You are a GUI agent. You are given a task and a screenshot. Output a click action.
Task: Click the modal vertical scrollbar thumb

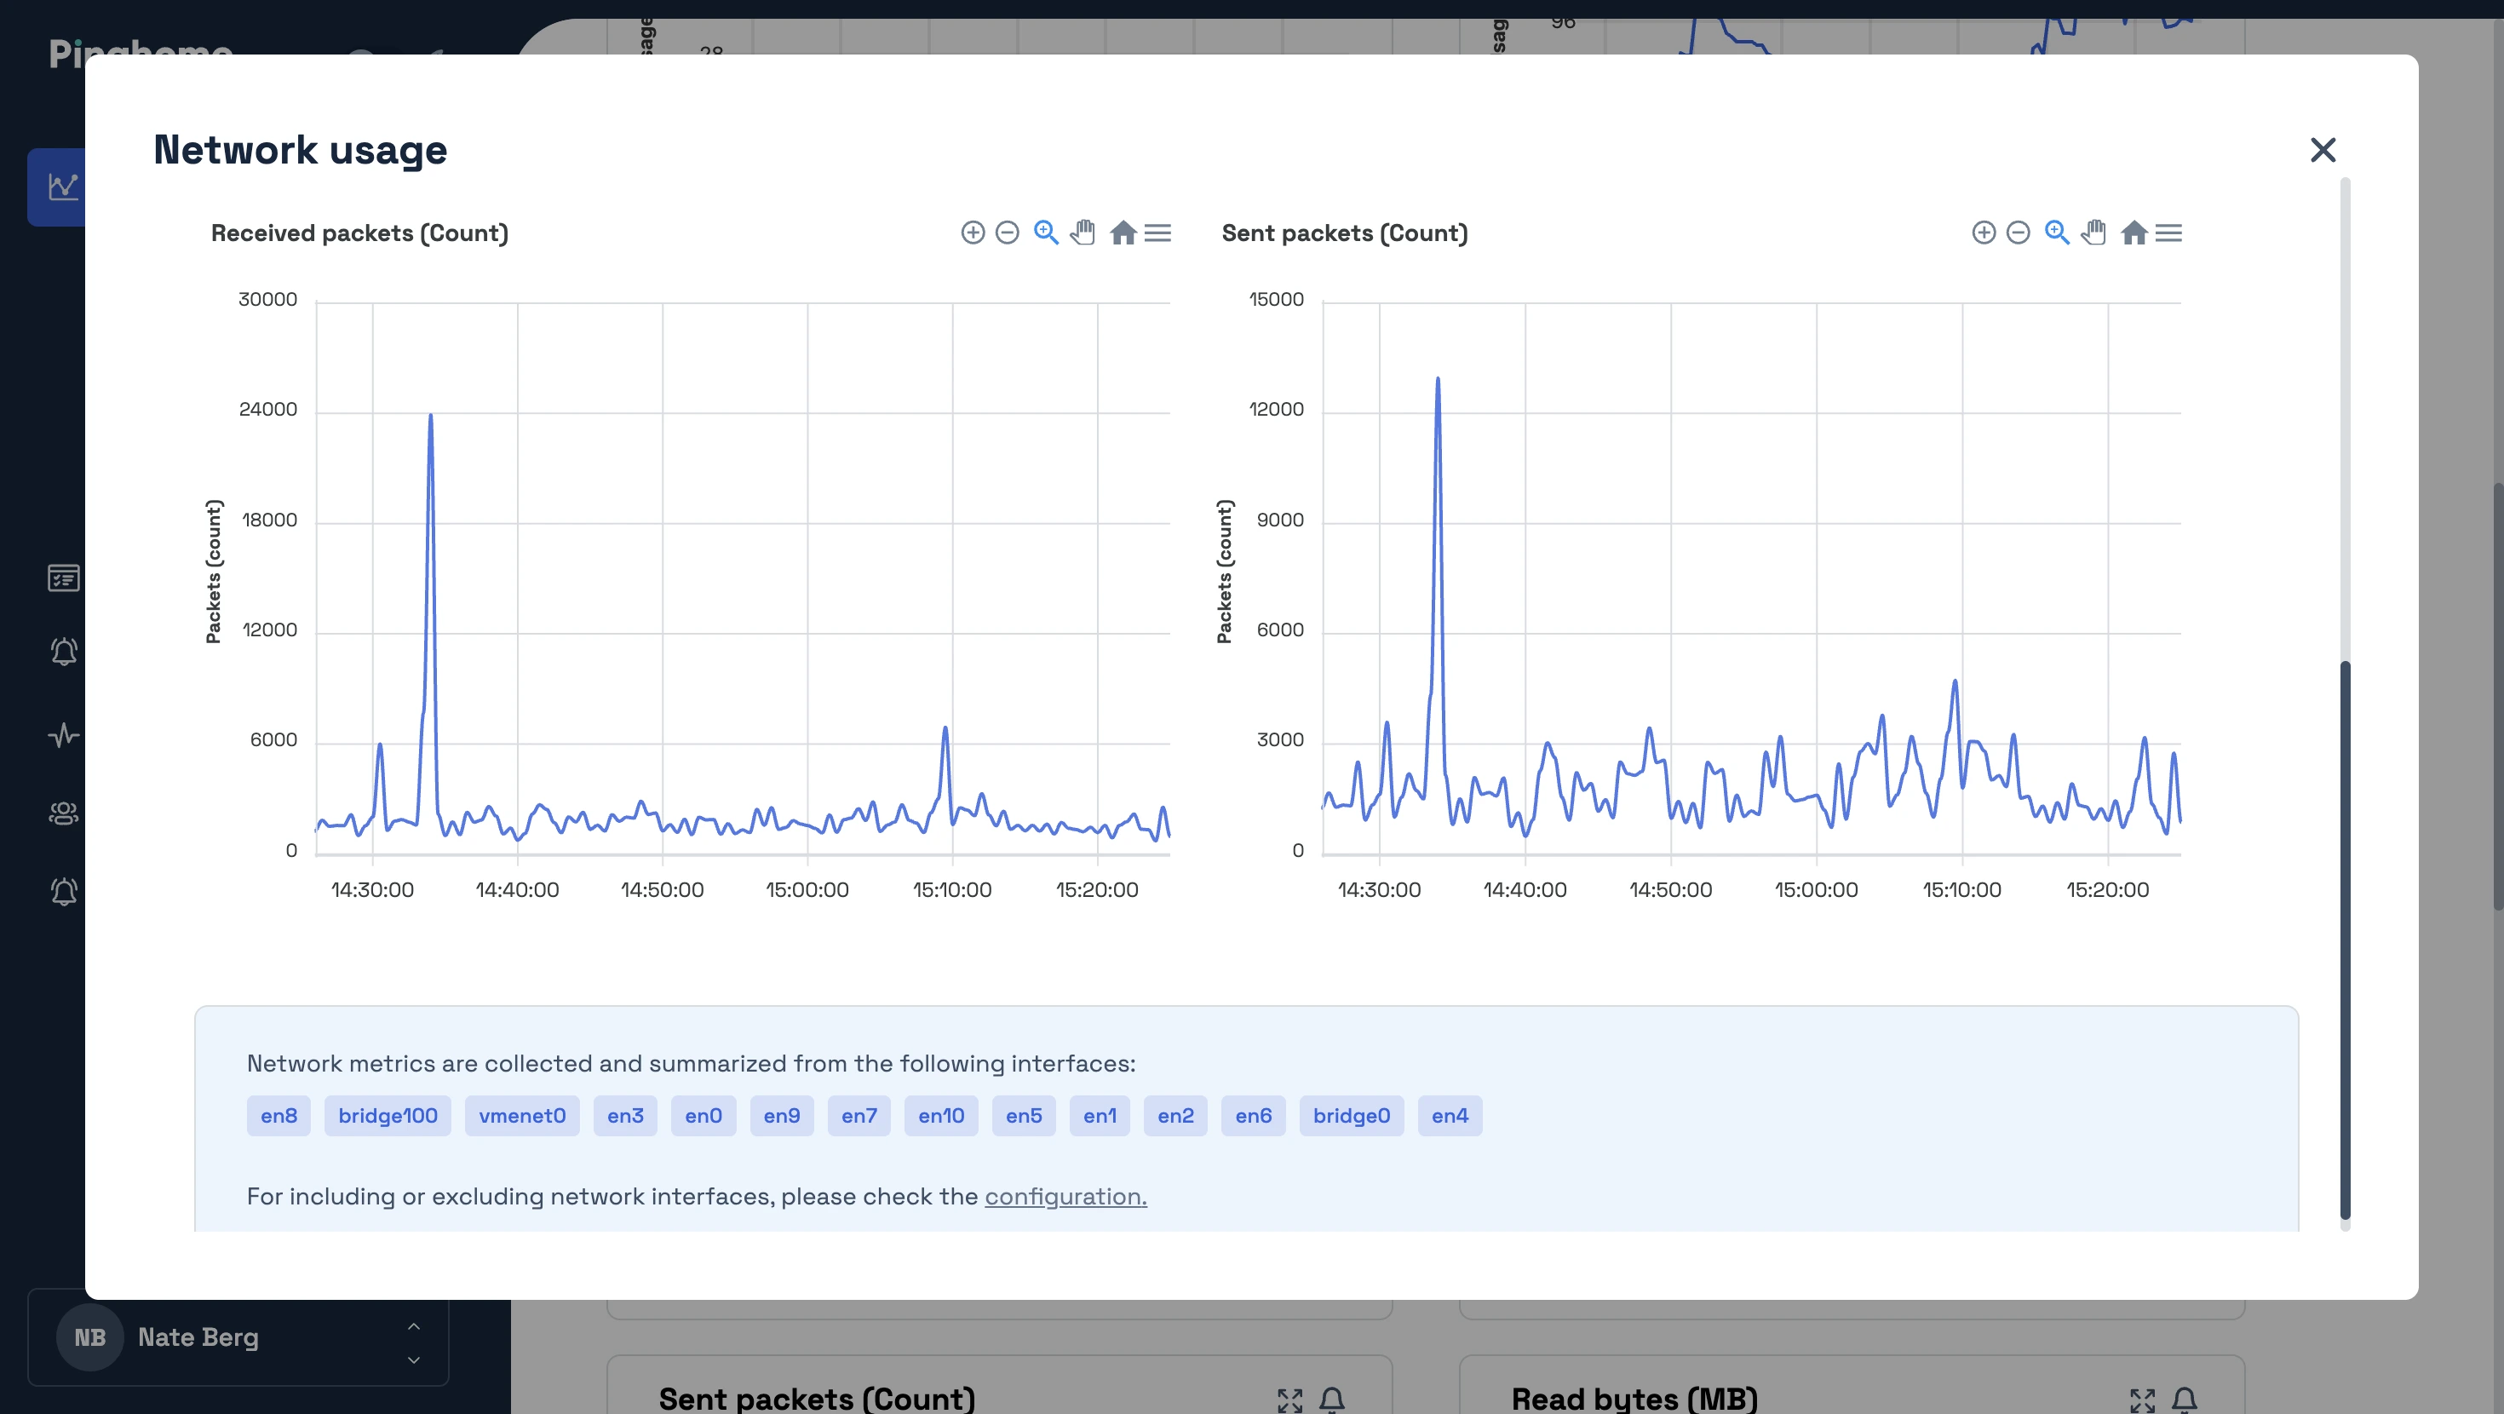tap(2345, 939)
